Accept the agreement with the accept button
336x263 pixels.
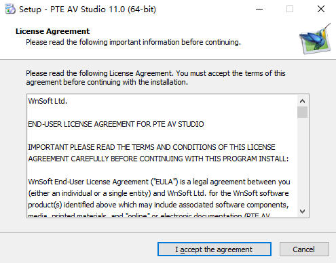pos(214,249)
